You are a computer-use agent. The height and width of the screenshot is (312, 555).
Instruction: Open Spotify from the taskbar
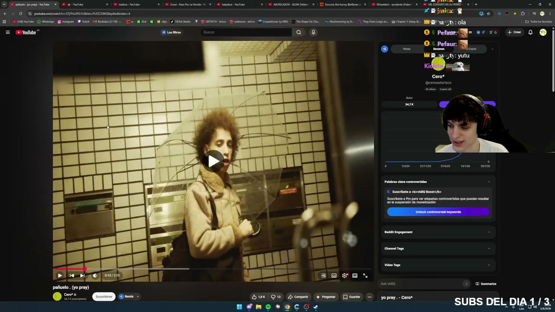[x=268, y=307]
